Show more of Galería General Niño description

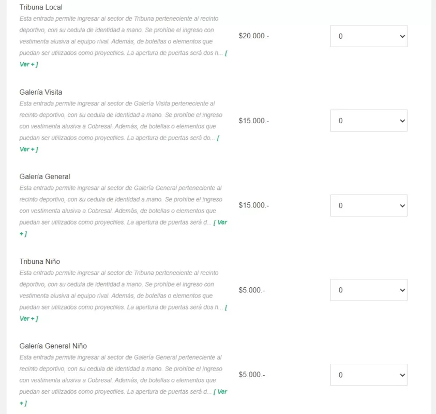pos(221,392)
